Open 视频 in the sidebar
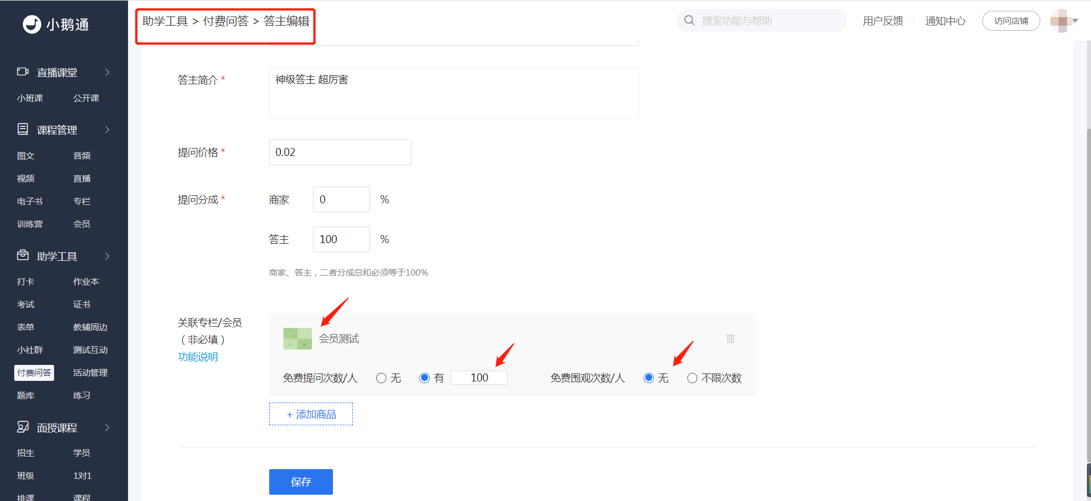Viewport: 1091px width, 501px height. coord(26,178)
